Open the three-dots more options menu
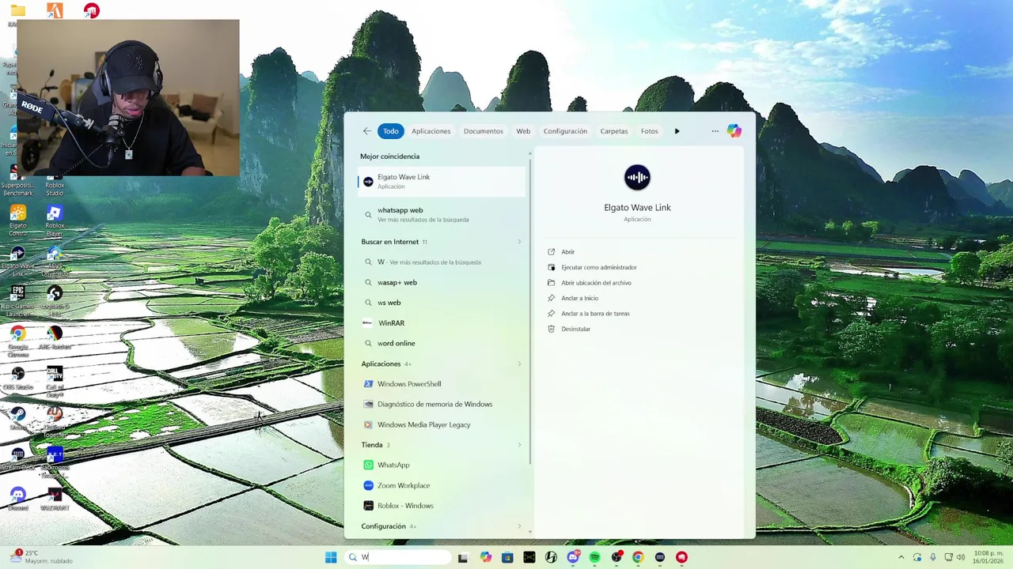 coord(715,131)
